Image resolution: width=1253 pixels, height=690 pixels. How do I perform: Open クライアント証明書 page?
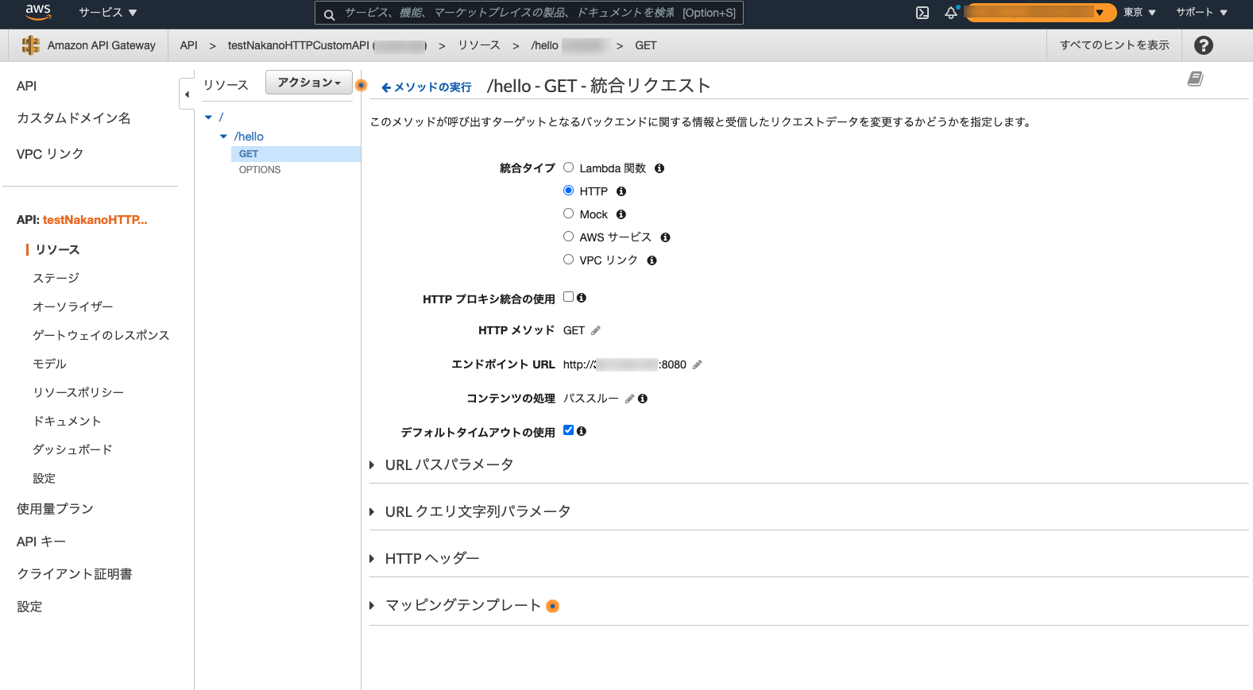click(75, 574)
